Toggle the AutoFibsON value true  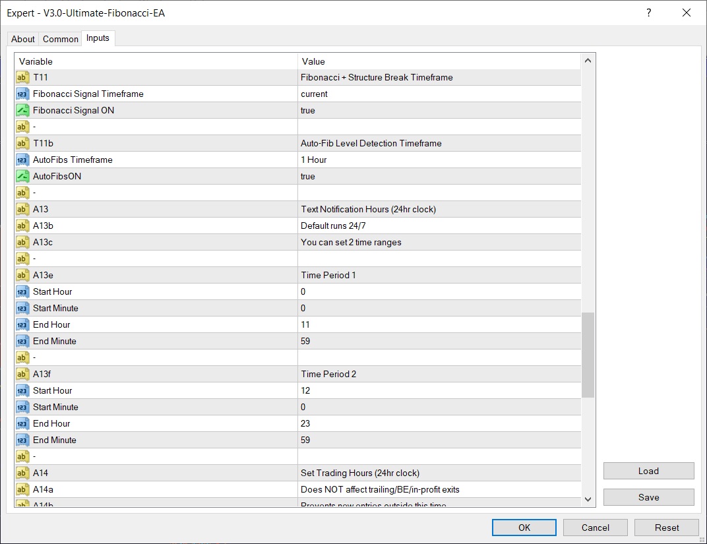439,176
